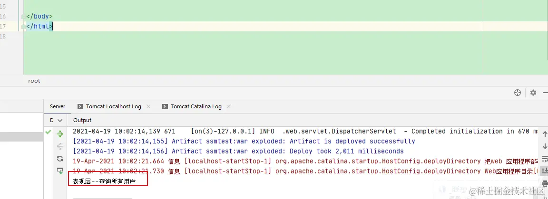
Task: Switch to the Server tab
Action: click(57, 106)
